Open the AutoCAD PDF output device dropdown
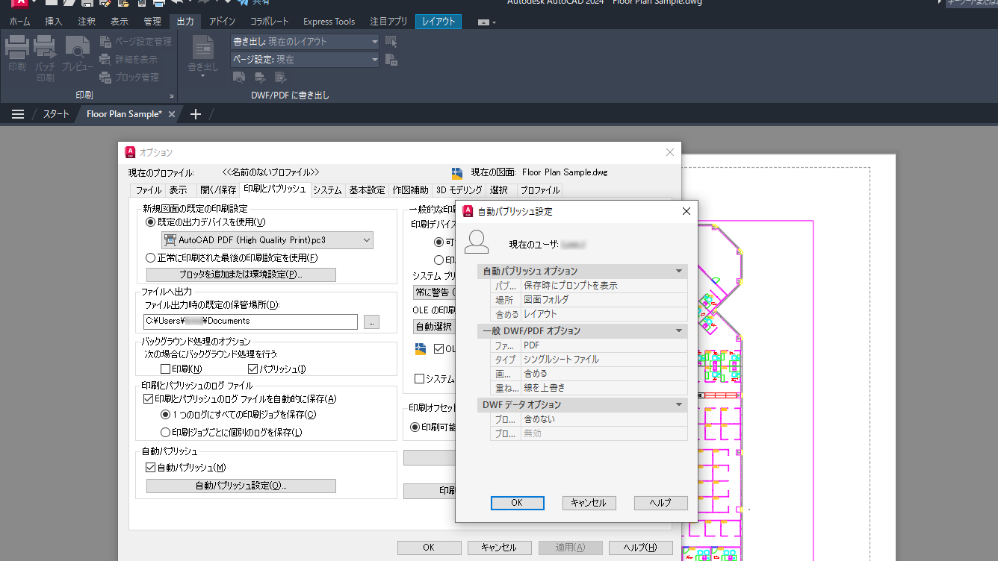This screenshot has height=561, width=998. tap(267, 240)
